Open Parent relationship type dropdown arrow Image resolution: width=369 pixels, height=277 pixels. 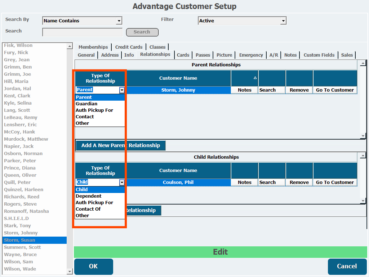[x=122, y=90]
